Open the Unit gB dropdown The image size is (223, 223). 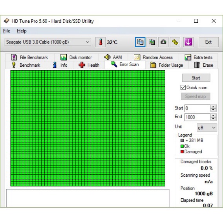pos(207,128)
